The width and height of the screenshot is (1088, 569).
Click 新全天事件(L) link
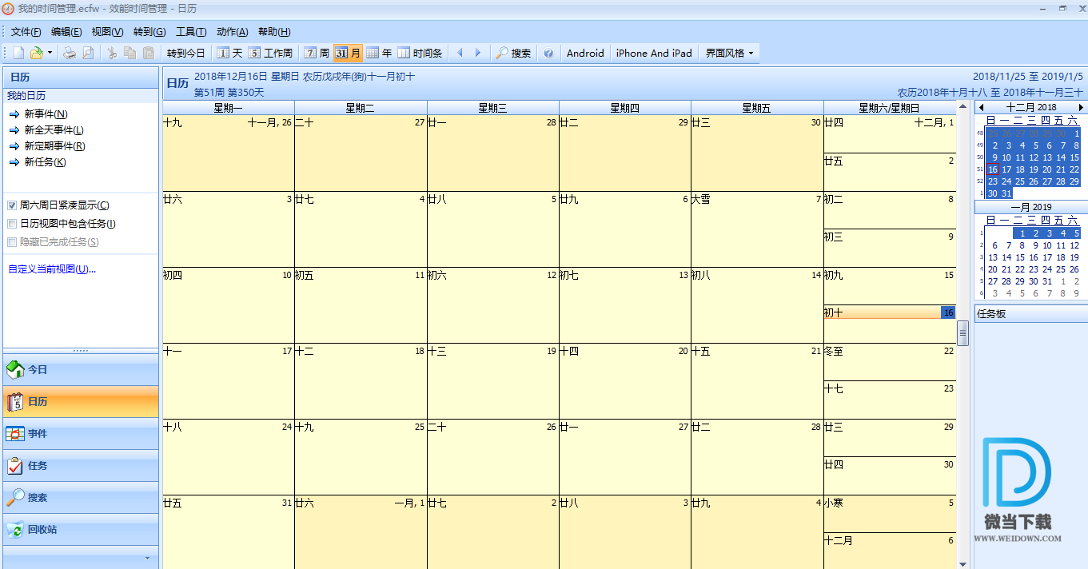[x=54, y=130]
